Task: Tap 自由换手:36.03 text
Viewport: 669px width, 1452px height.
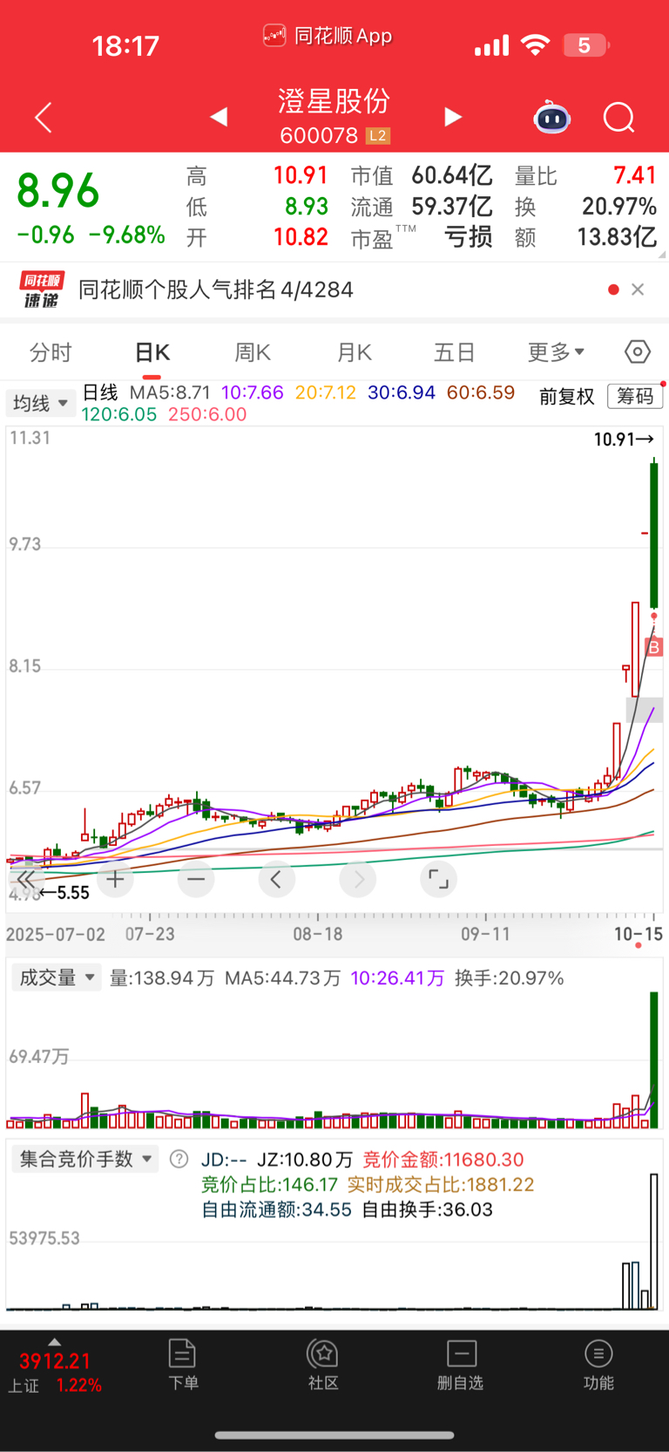Action: tap(428, 1210)
